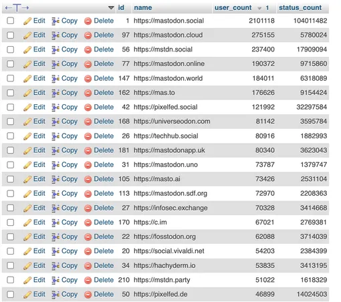
Task: Click the Copy icon for mastodon.cloud row
Action: 55,35
